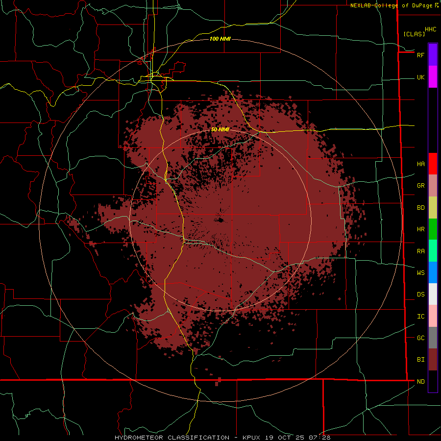The width and height of the screenshot is (441, 441).
Task: Click the KPUX station identifier
Action: 251,438
